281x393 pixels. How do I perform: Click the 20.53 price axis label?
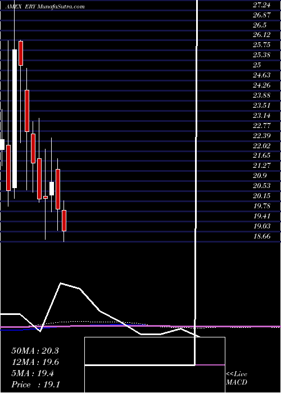click(262, 186)
